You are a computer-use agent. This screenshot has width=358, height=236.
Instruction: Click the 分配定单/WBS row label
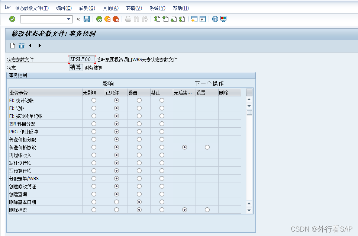24,179
